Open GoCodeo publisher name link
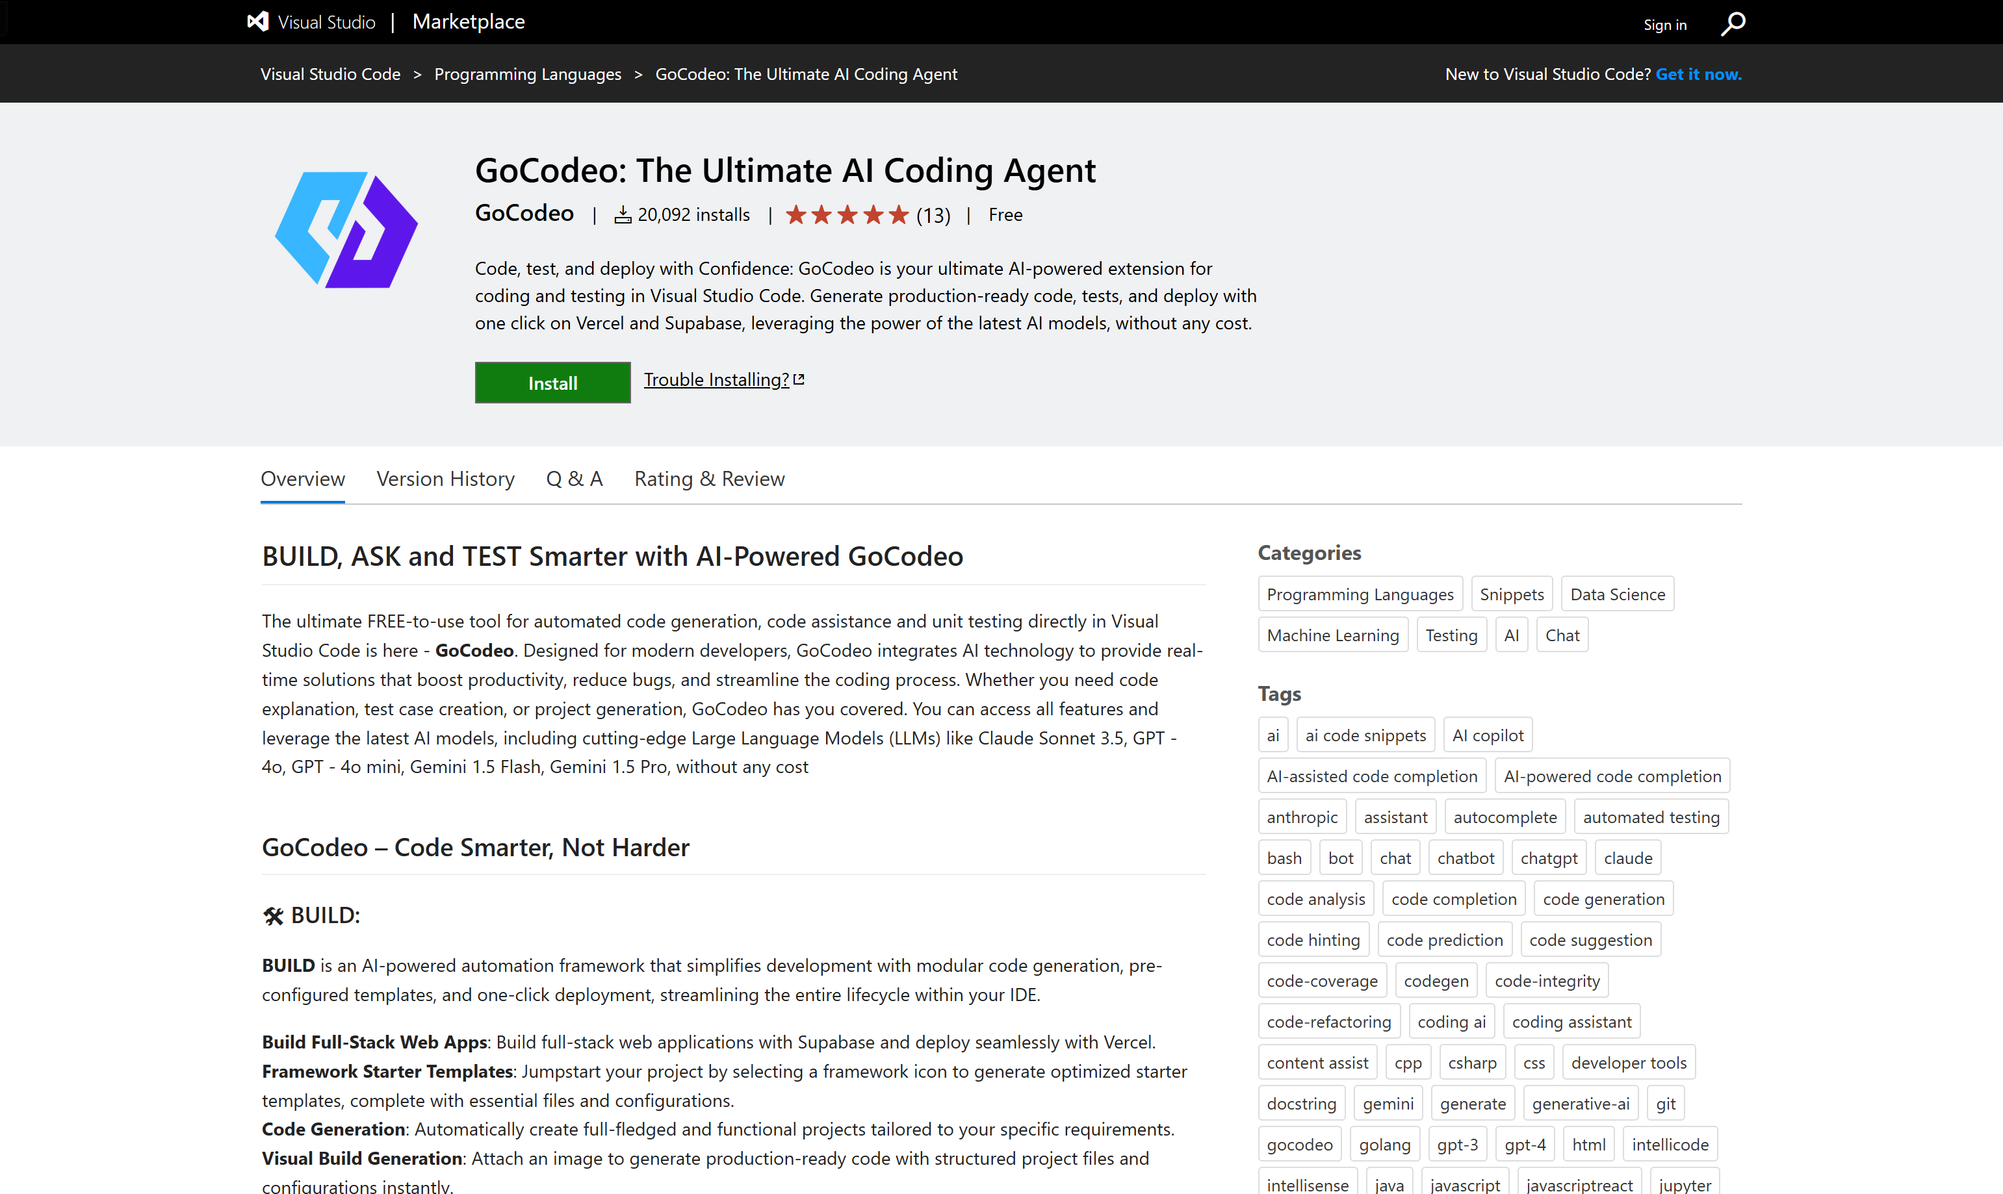This screenshot has width=2003, height=1194. tap(524, 213)
